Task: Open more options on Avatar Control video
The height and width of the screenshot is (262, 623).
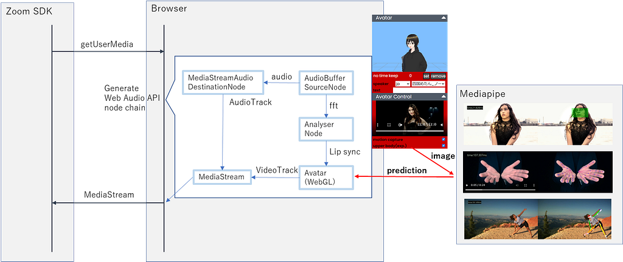Action: tap(378, 125)
